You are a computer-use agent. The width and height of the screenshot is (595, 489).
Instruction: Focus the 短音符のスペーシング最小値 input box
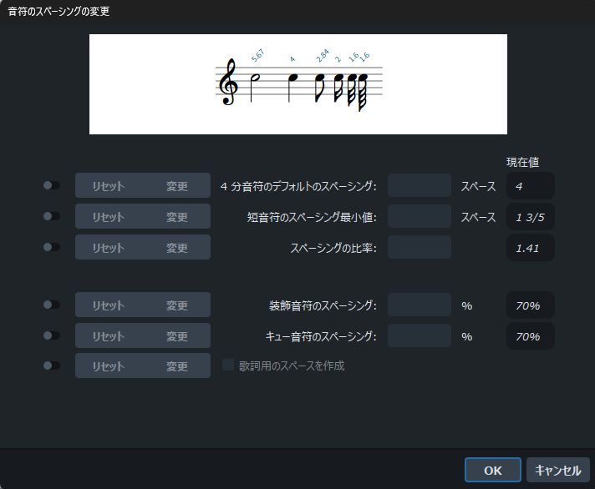(x=419, y=217)
